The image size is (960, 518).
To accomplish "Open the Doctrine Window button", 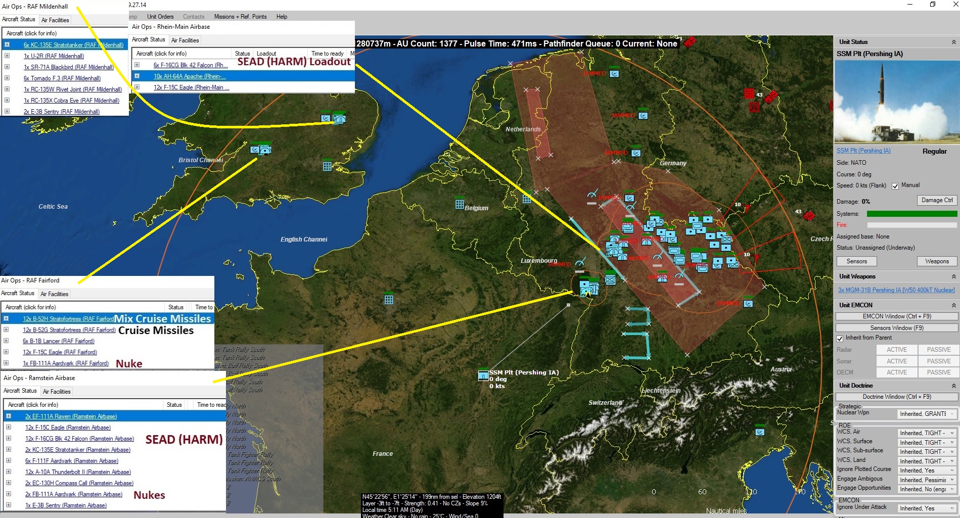I will tap(896, 397).
